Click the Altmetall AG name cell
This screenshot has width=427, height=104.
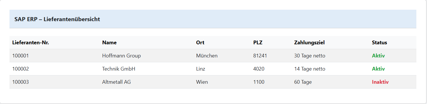[117, 82]
